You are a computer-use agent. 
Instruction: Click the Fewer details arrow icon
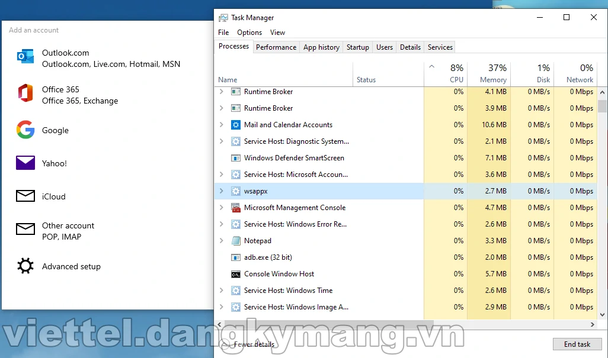click(x=224, y=344)
